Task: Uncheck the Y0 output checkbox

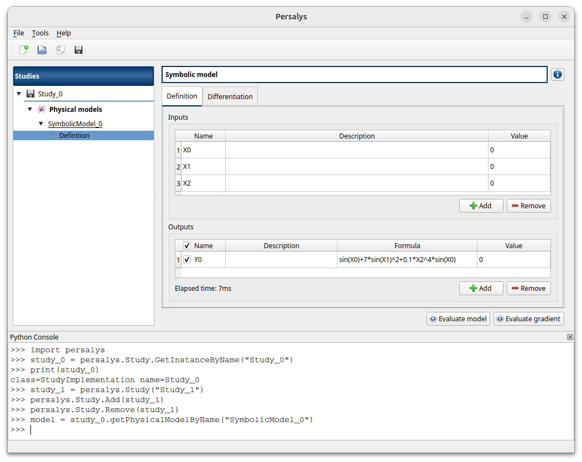Action: click(x=187, y=259)
